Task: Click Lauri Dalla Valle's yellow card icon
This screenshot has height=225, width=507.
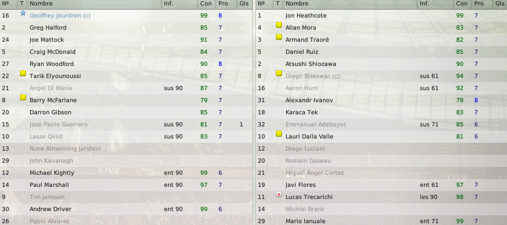Action: pyautogui.click(x=279, y=134)
